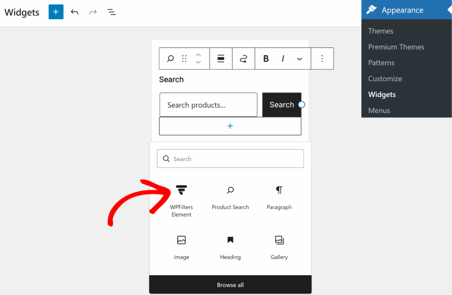This screenshot has height=295, width=452.
Task: Grab the block drag handle icon
Action: coord(184,58)
